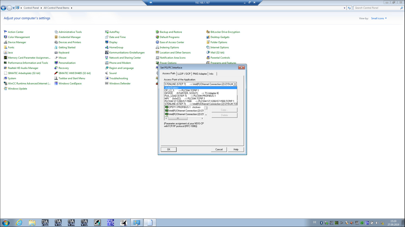The image size is (405, 227).
Task: Open the recent pages arrow next to Back
Action: click(14, 8)
